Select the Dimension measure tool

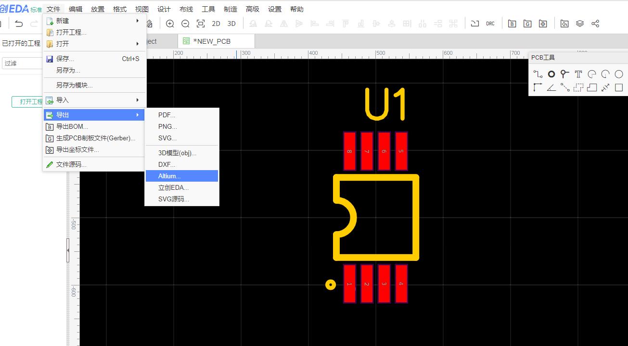click(605, 87)
